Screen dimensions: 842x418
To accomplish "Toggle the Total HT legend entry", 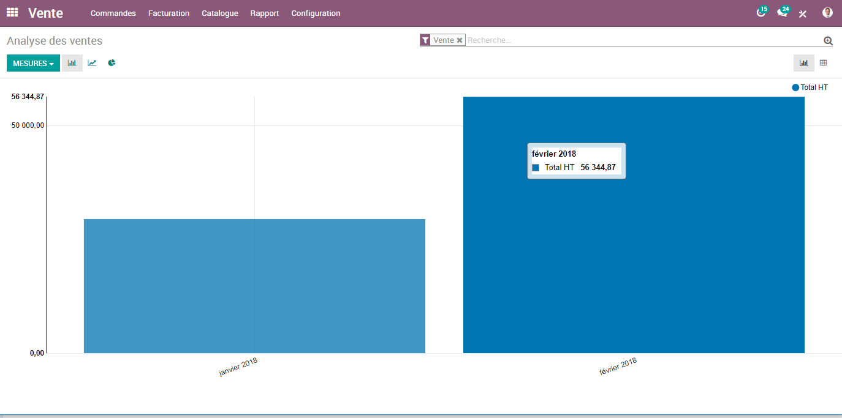I will click(x=810, y=88).
